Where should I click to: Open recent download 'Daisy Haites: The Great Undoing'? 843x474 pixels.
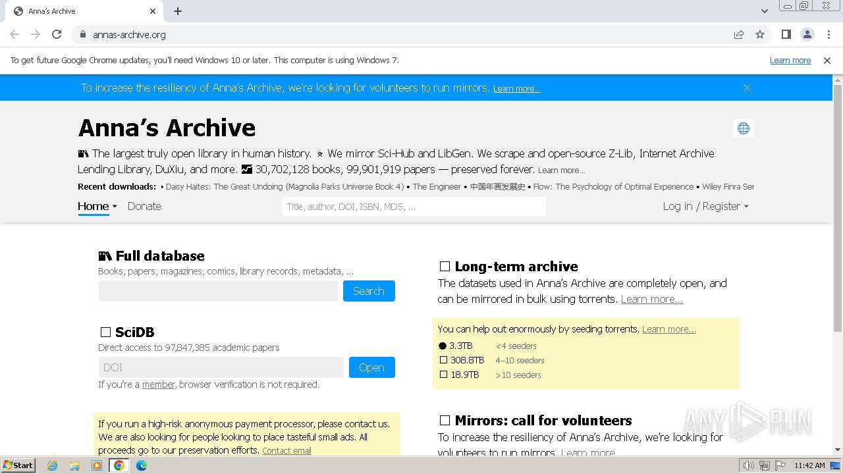pos(285,186)
